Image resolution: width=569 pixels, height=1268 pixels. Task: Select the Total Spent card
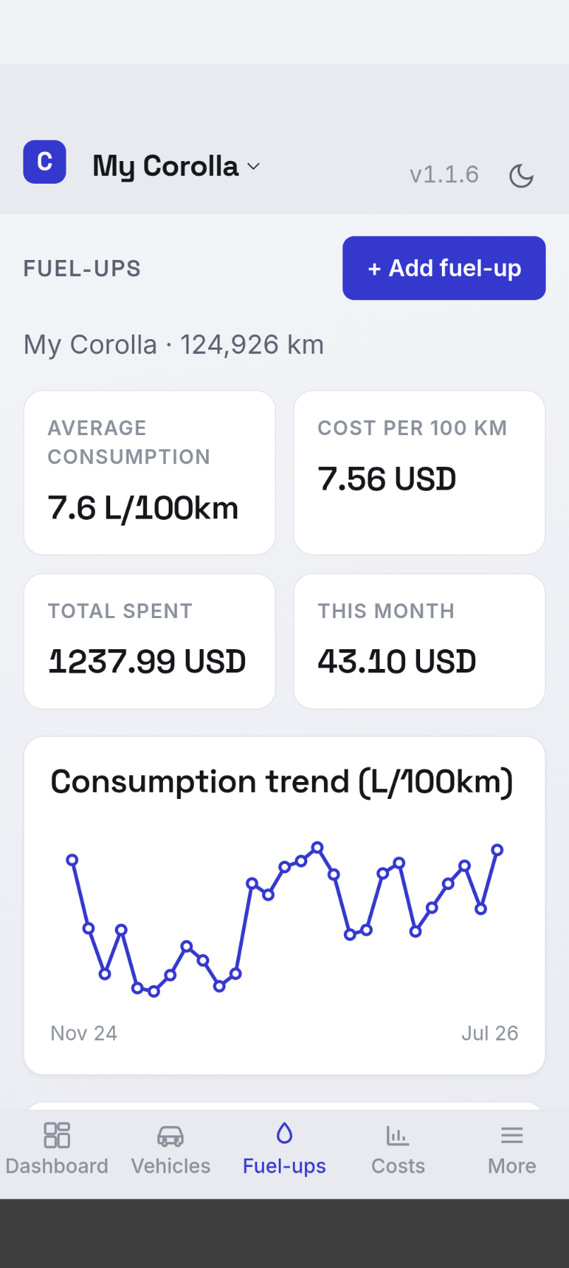click(x=150, y=641)
